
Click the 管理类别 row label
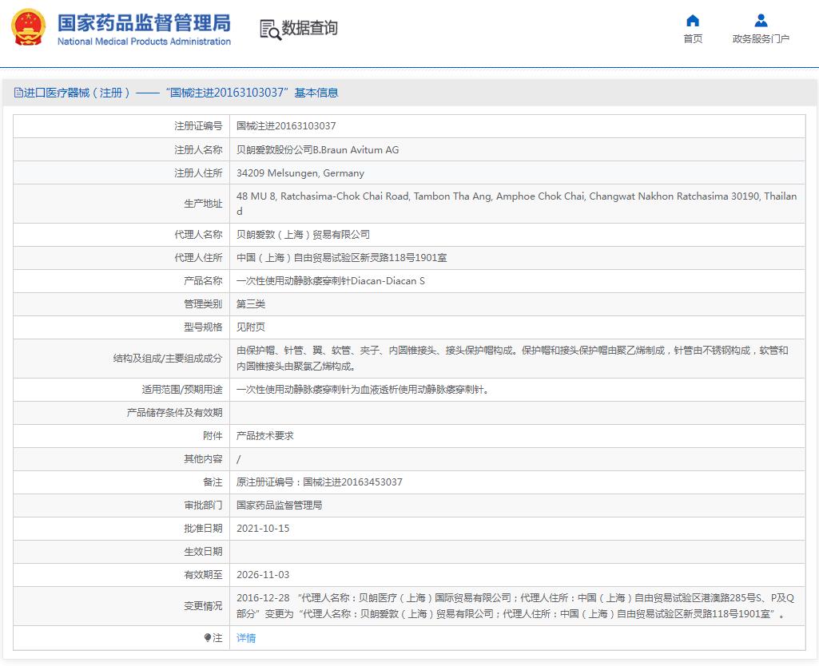click(x=203, y=303)
